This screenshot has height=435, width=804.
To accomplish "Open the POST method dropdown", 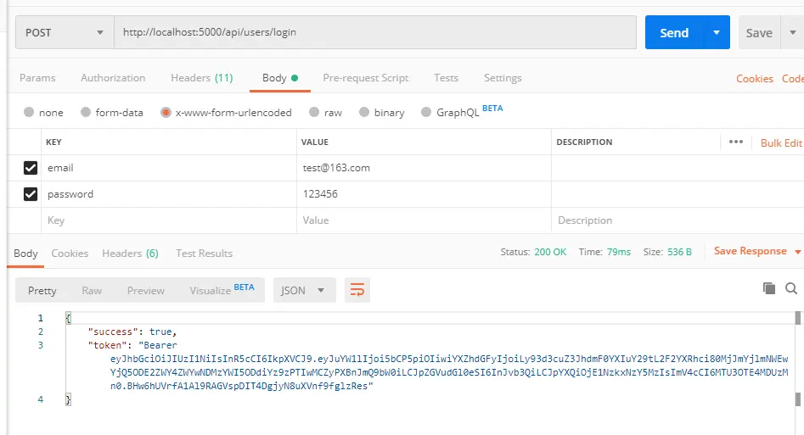I will [65, 32].
